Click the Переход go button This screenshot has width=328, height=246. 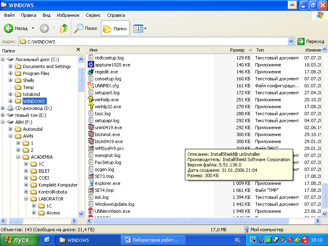coord(311,41)
